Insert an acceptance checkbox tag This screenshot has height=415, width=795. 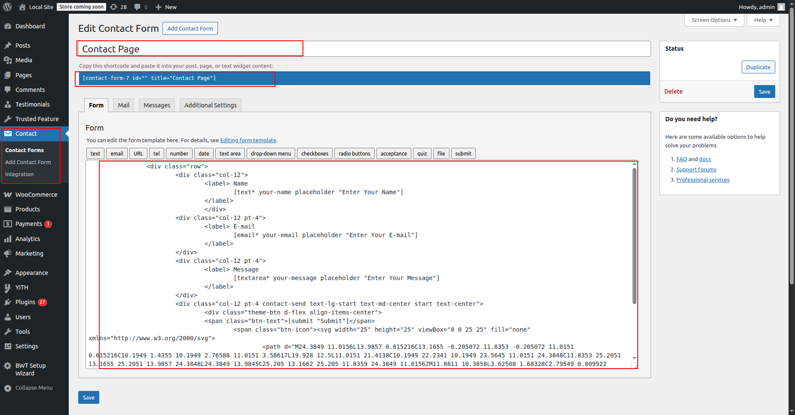(393, 153)
